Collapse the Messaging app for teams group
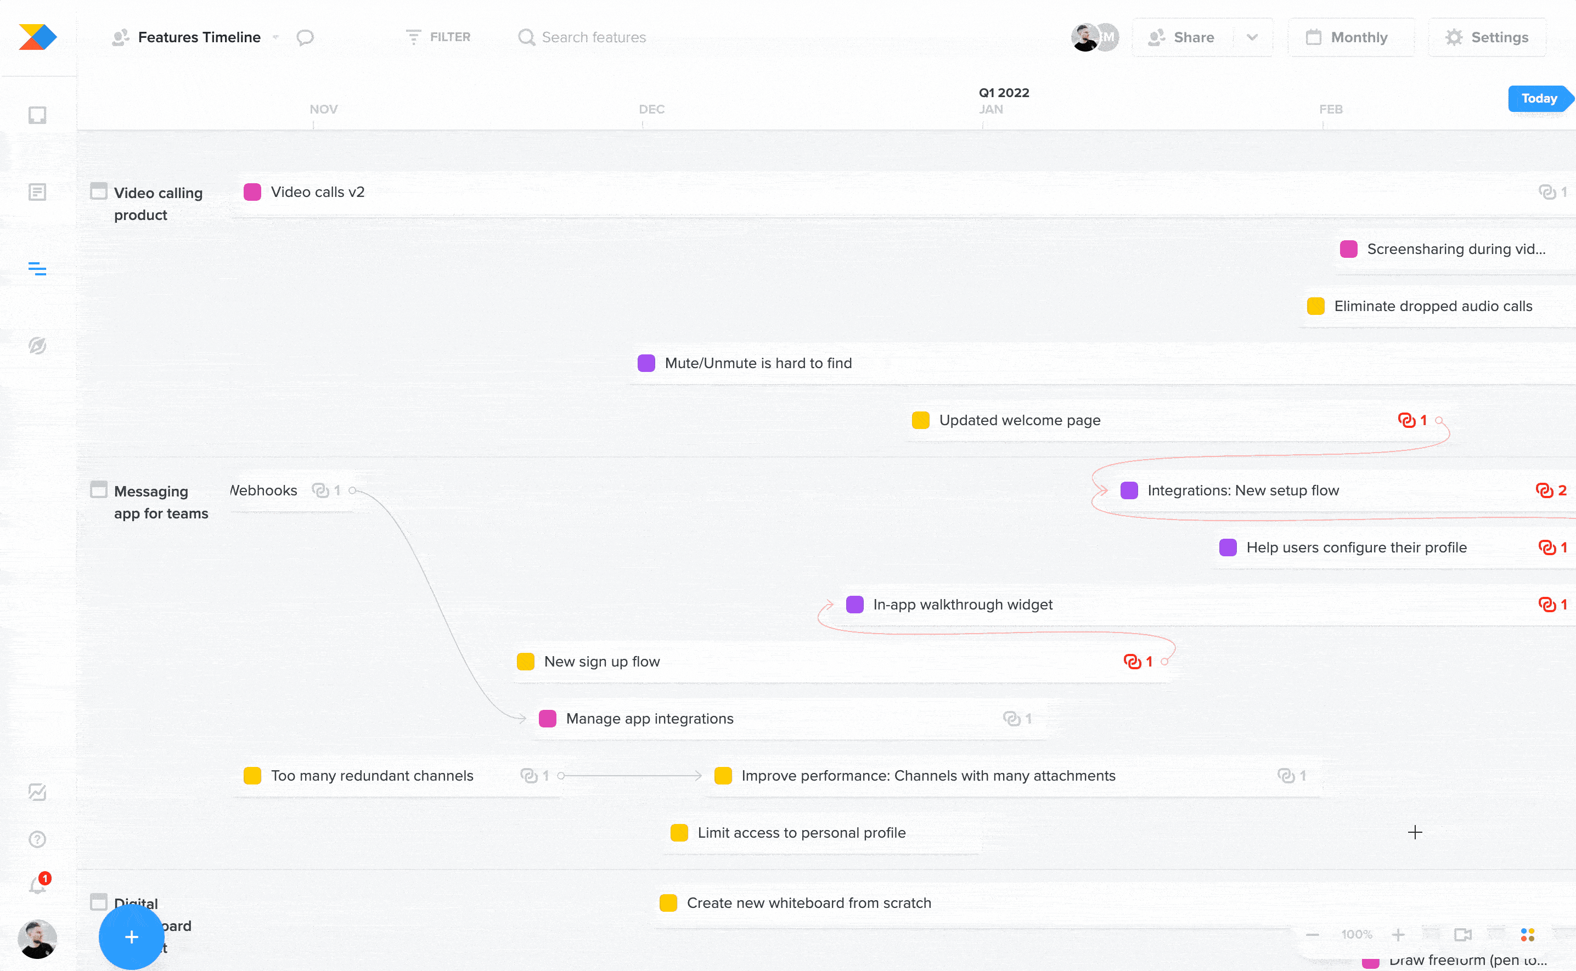 (98, 489)
